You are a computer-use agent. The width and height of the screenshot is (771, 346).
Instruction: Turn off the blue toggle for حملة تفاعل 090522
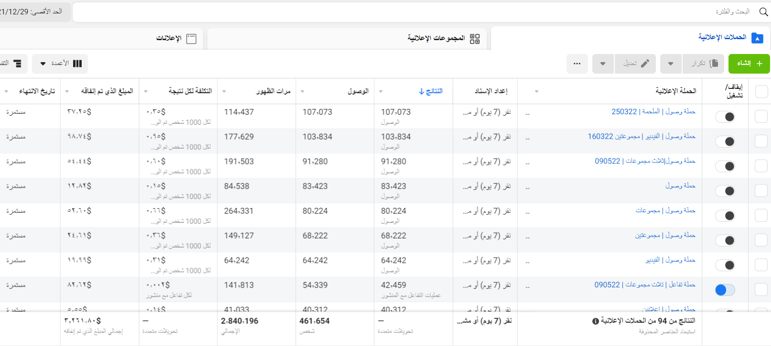click(x=725, y=290)
